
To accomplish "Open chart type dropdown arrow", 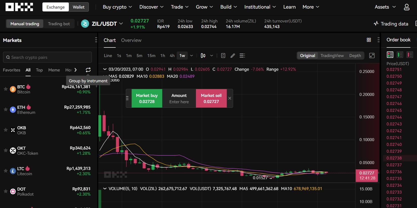I will click(212, 56).
